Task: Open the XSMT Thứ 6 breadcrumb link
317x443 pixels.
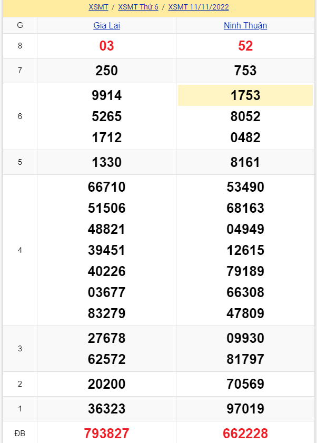Action: coord(138,7)
